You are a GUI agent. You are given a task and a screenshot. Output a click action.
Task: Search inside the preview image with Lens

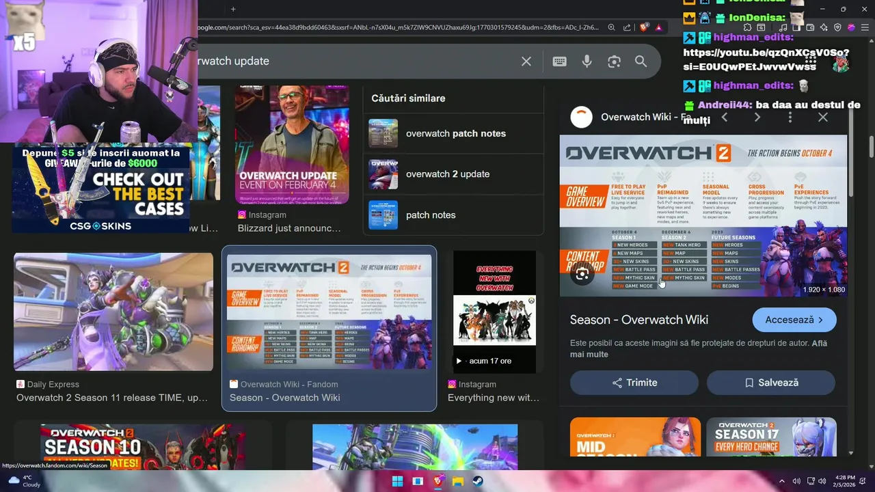pyautogui.click(x=582, y=275)
